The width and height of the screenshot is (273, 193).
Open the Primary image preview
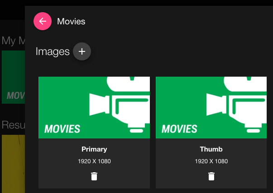(94, 107)
